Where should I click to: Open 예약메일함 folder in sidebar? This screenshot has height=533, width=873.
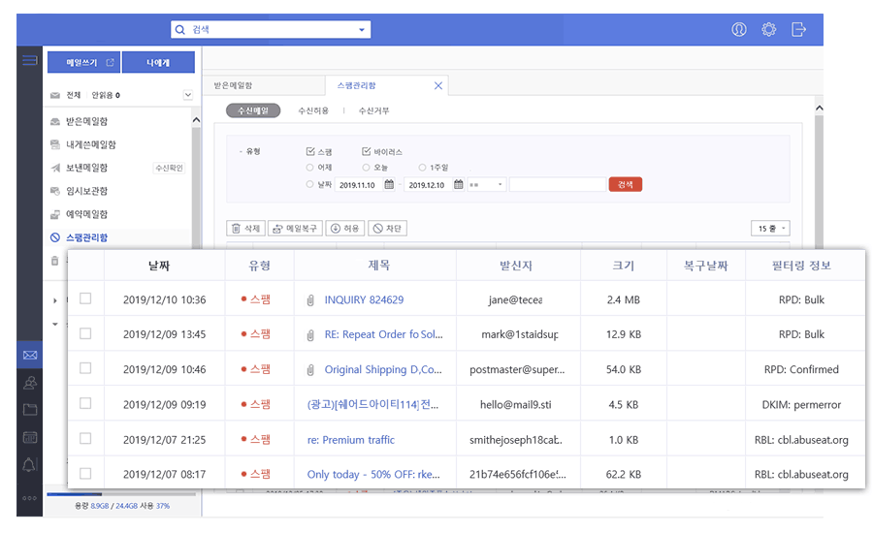(x=86, y=214)
